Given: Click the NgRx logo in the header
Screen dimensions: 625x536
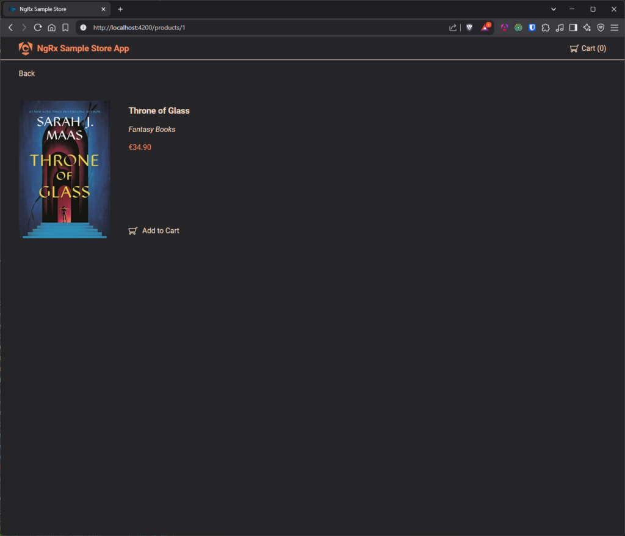Looking at the screenshot, I should [26, 48].
